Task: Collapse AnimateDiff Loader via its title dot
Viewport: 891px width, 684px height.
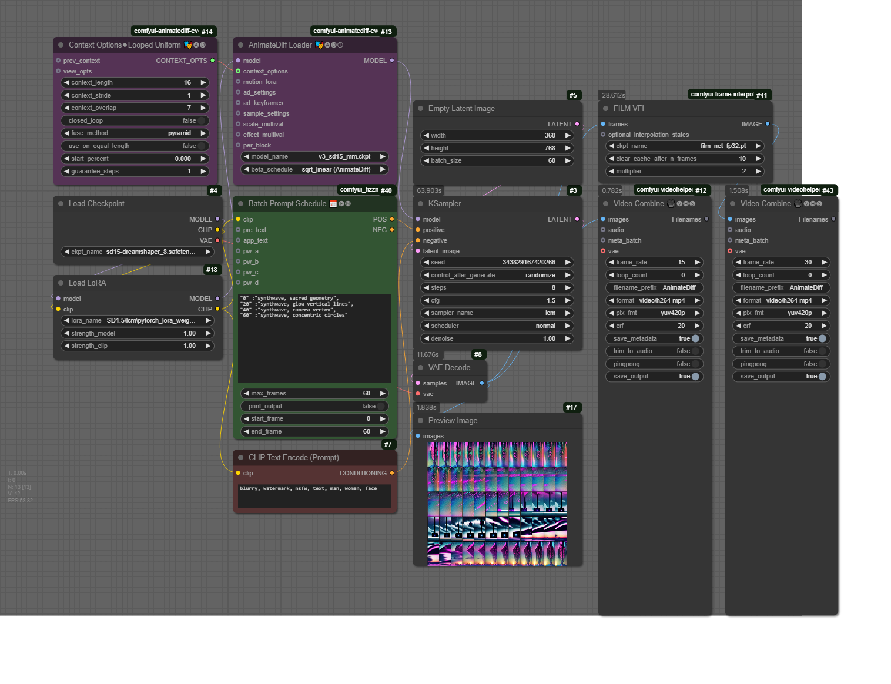Action: coord(240,45)
